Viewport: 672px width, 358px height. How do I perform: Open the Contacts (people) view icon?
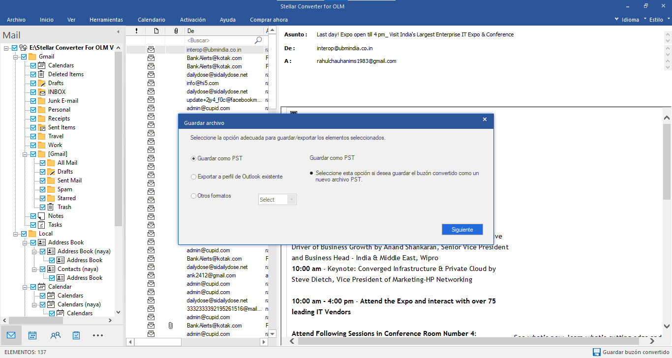[x=55, y=335]
